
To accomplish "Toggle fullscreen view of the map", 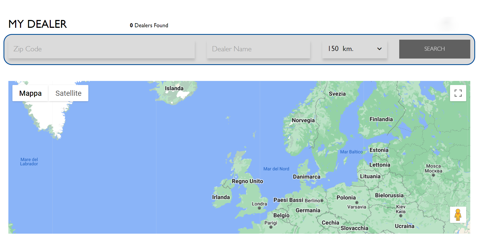I will pos(458,93).
